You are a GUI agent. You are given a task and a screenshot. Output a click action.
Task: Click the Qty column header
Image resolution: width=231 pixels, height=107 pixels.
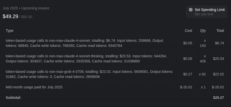pyautogui.click(x=203, y=31)
